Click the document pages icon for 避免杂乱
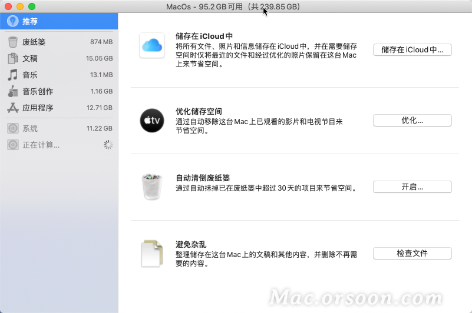 (152, 254)
